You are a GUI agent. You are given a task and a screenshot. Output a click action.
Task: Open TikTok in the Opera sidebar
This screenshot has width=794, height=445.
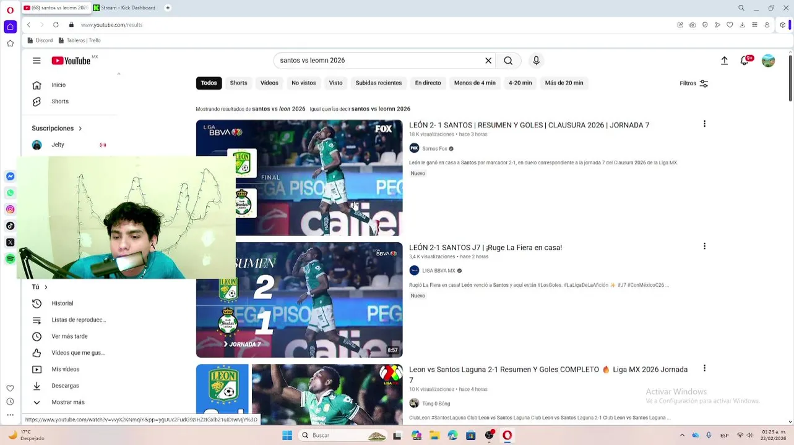10,226
